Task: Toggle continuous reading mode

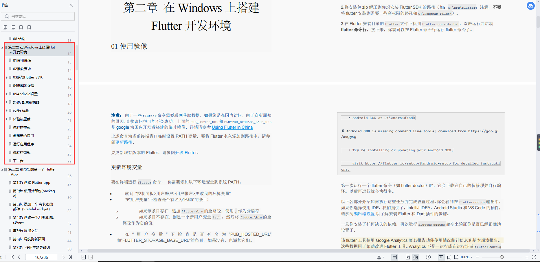Action: click(394, 257)
